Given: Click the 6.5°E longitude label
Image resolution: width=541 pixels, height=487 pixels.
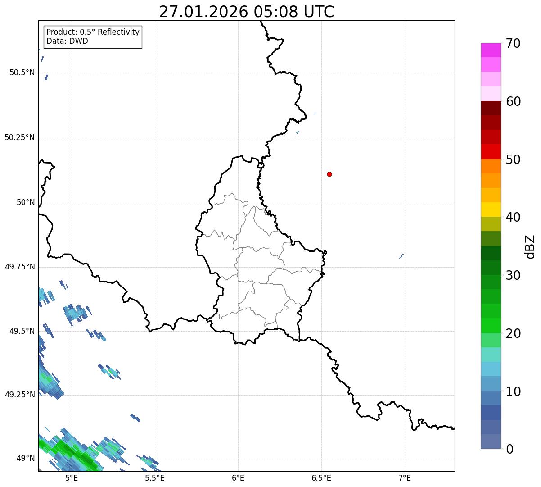Looking at the screenshot, I should [x=321, y=478].
